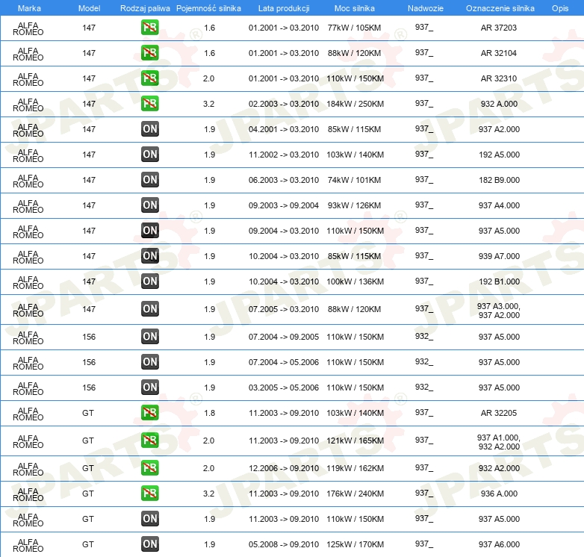Select the PB icon in GT AR 32205 row
Screen dimensions: 584x557
(x=149, y=413)
